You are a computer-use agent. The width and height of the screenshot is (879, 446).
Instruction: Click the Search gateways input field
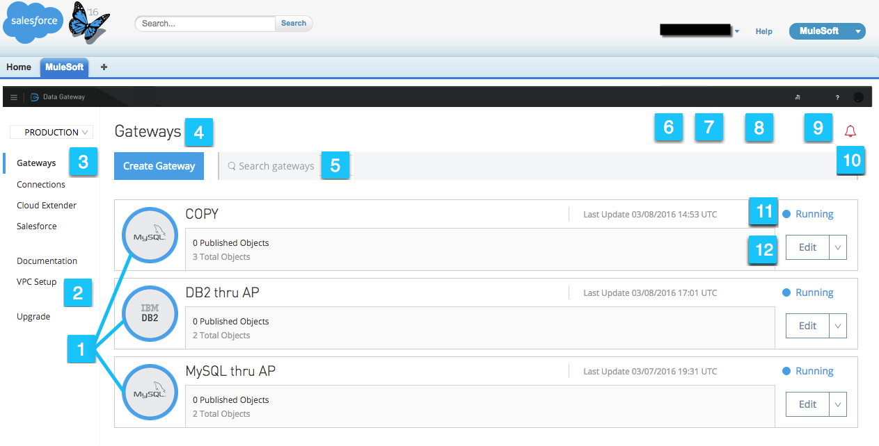click(276, 166)
